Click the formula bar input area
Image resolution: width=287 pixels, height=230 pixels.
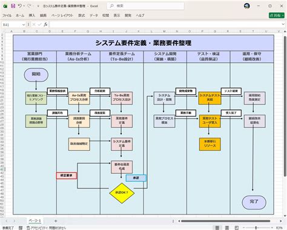[x=165, y=25]
